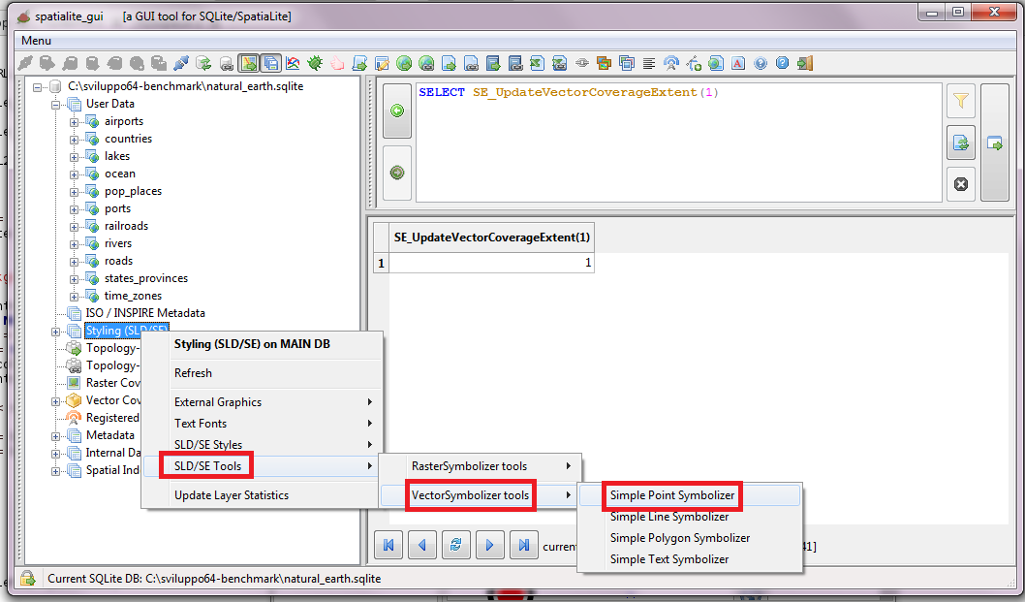Collapse the User Data tree node

pyautogui.click(x=55, y=104)
